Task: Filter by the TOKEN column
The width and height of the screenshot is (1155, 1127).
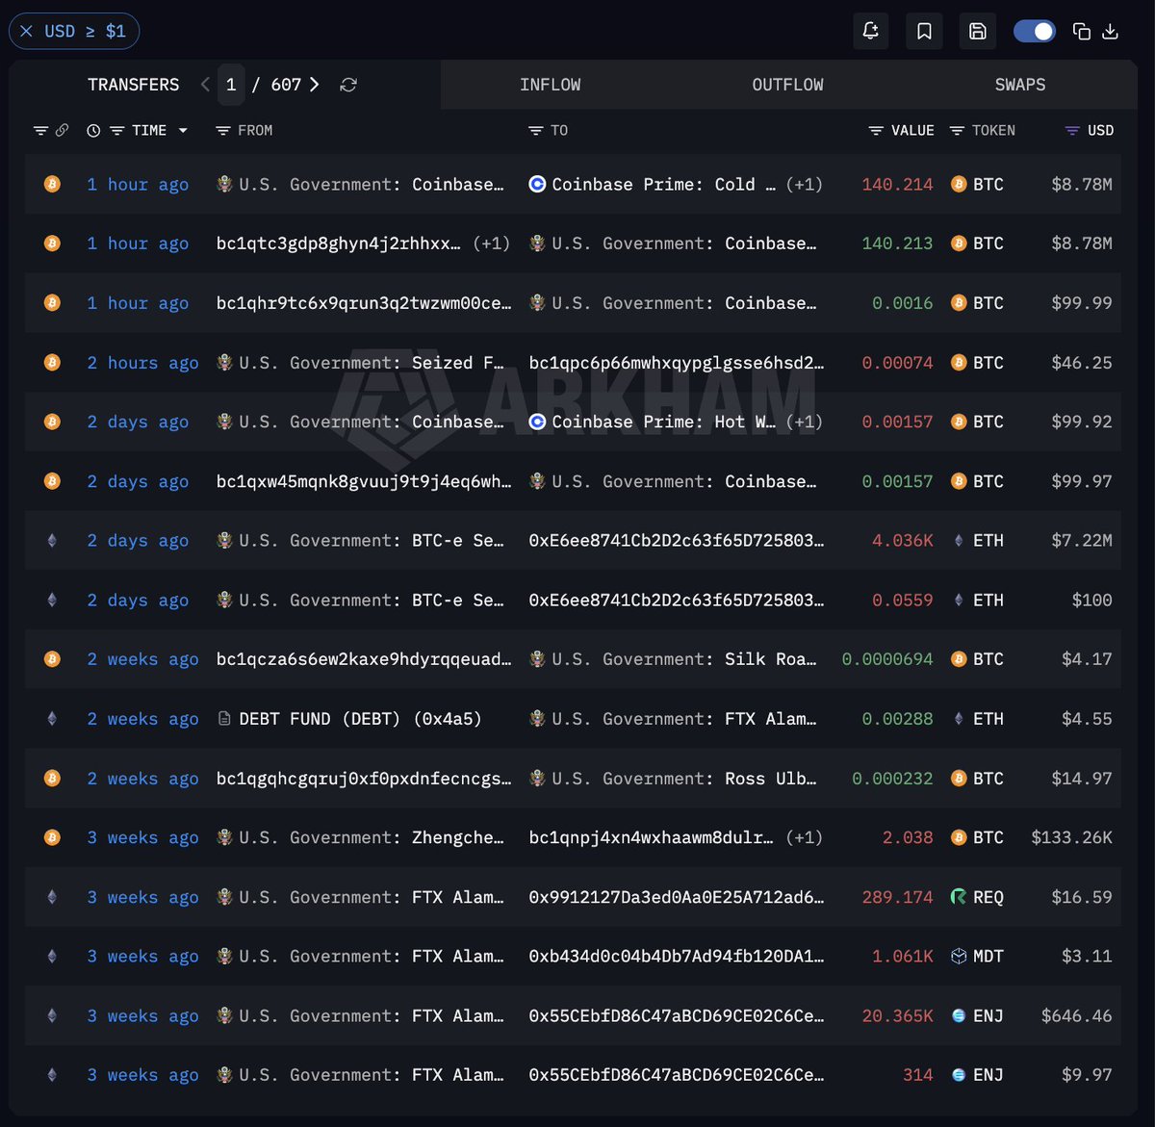Action: pos(957,131)
